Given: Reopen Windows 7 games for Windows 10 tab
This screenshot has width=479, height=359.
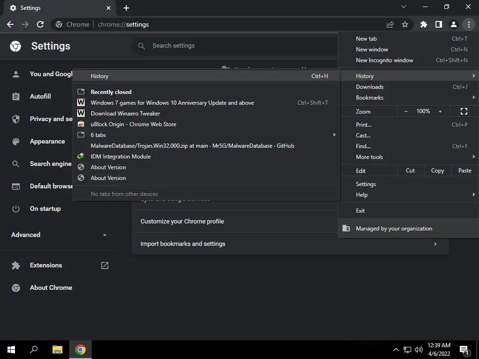Looking at the screenshot, I should 206,103.
